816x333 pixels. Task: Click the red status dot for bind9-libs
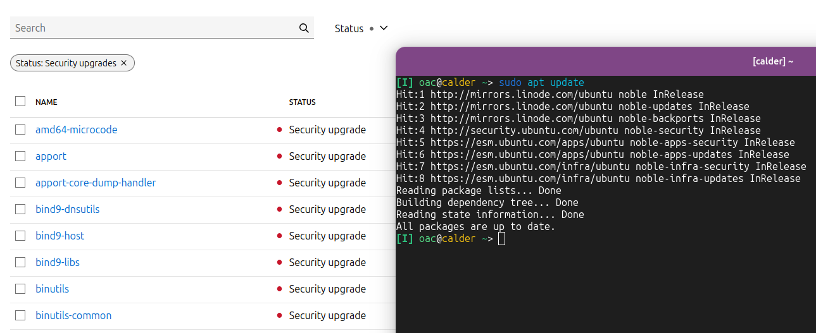pyautogui.click(x=279, y=262)
